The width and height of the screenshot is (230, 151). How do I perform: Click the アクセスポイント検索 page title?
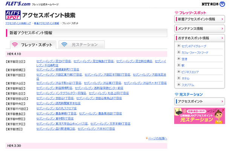(49, 15)
